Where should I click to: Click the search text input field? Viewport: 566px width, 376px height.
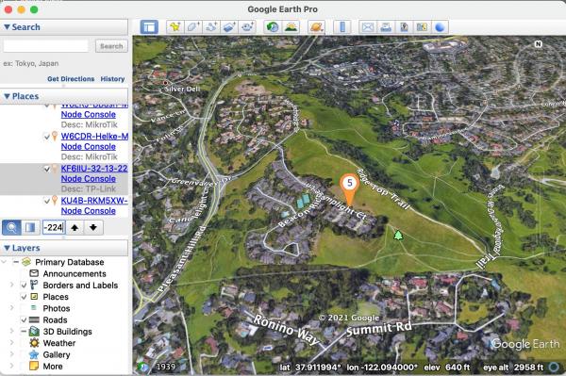pyautogui.click(x=46, y=46)
